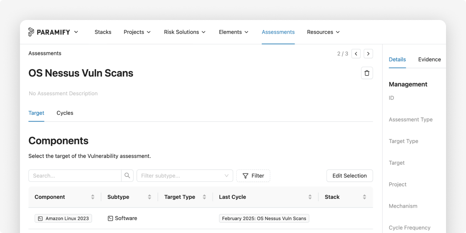Click the Paramify logo icon
Screen dimensions: 466x233
[x=31, y=32]
